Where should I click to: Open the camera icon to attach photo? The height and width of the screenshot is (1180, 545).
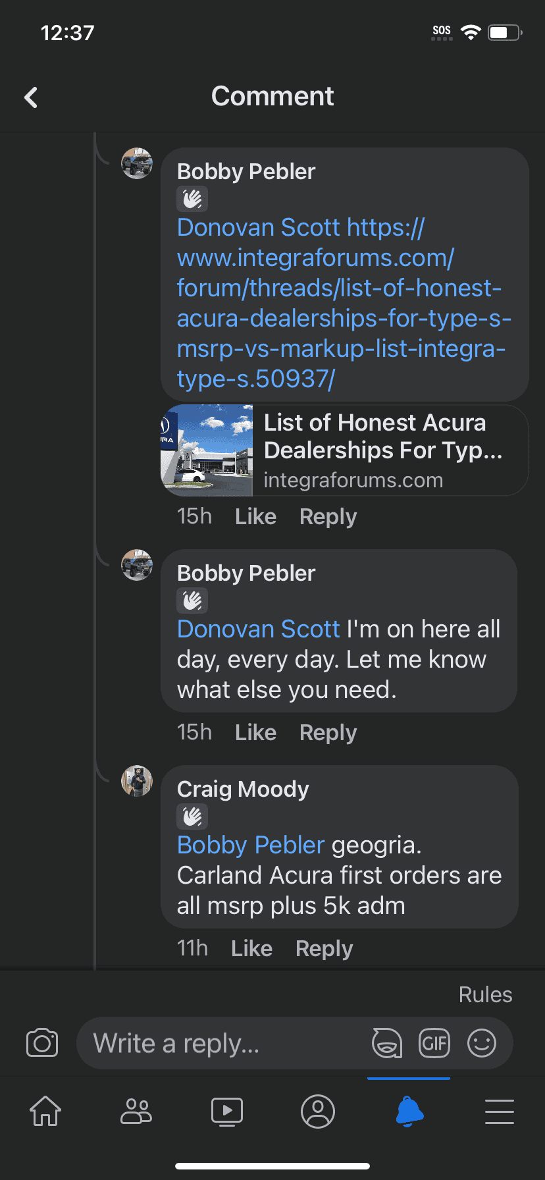[x=42, y=1043]
